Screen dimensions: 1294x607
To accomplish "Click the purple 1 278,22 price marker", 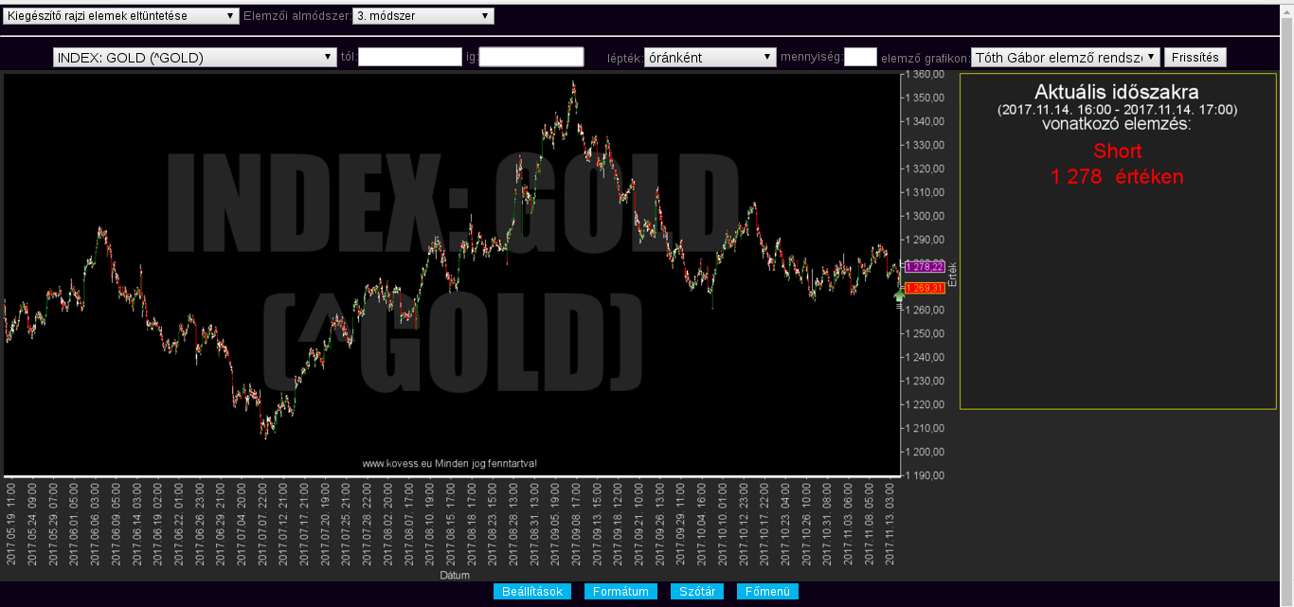I will [x=925, y=267].
